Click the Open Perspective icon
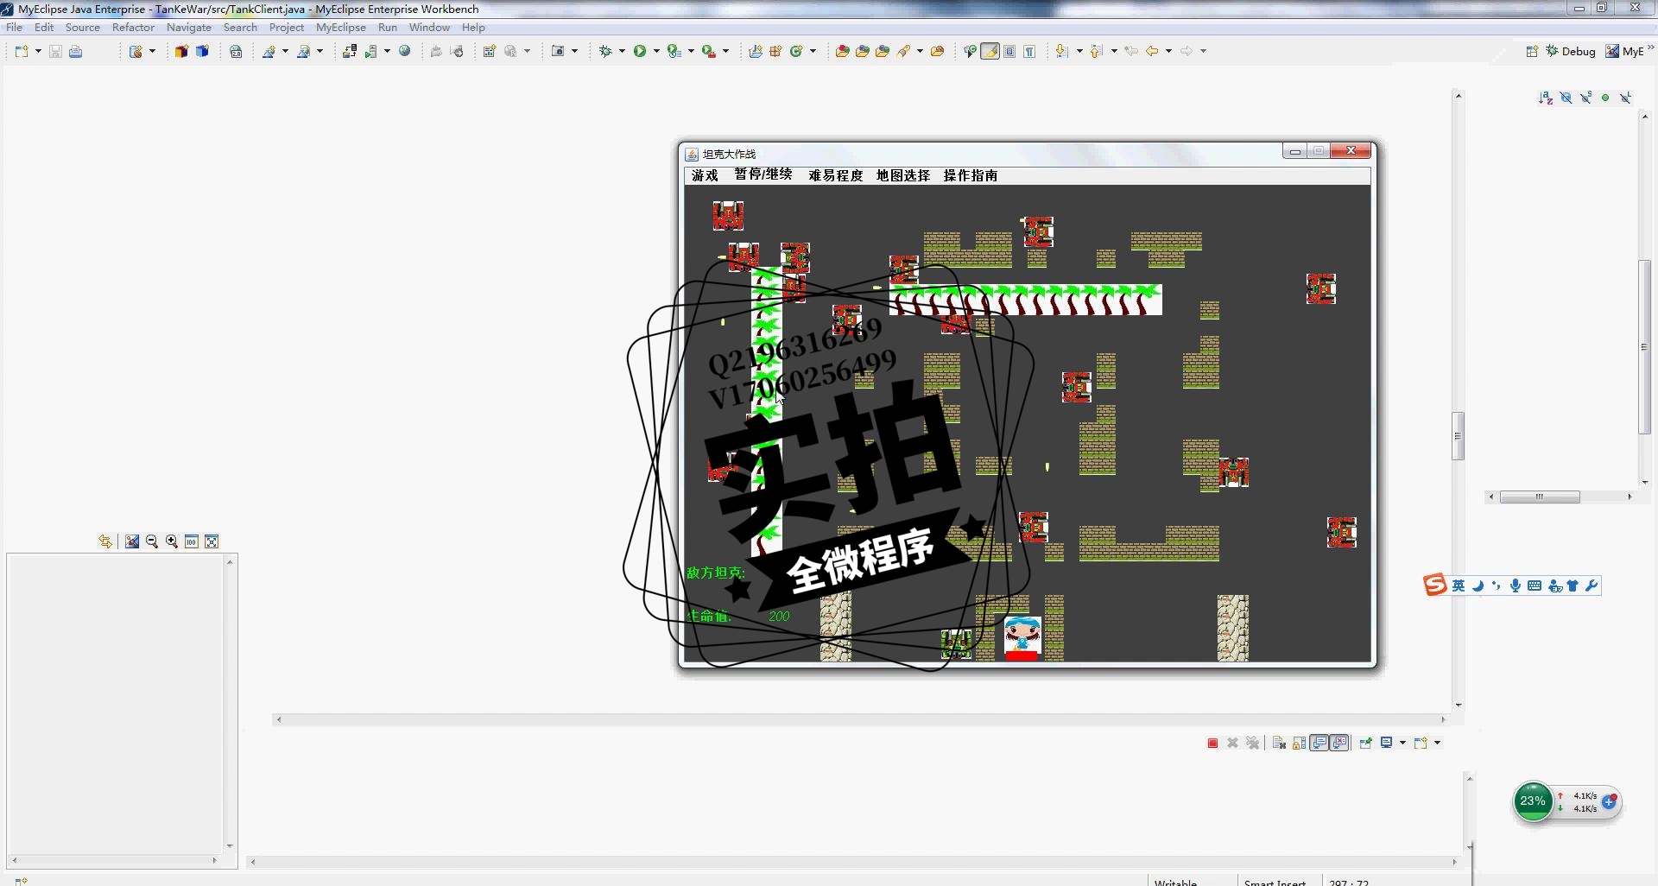Screen dimensions: 1658x886 (x=1532, y=51)
